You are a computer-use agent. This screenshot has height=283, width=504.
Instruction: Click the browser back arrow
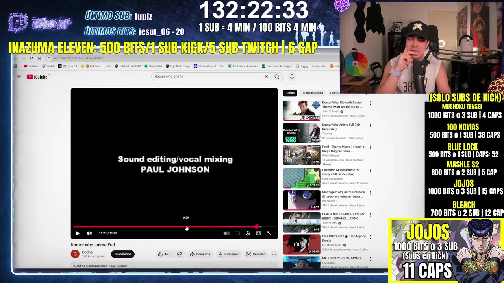16,58
